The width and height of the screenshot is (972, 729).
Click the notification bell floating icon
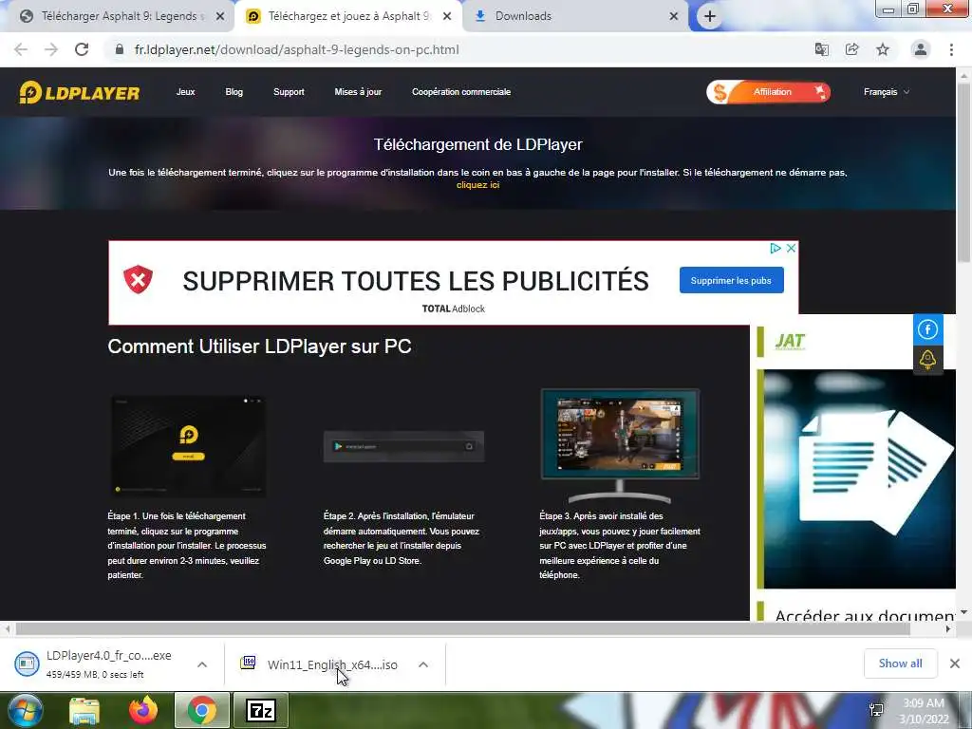(928, 360)
